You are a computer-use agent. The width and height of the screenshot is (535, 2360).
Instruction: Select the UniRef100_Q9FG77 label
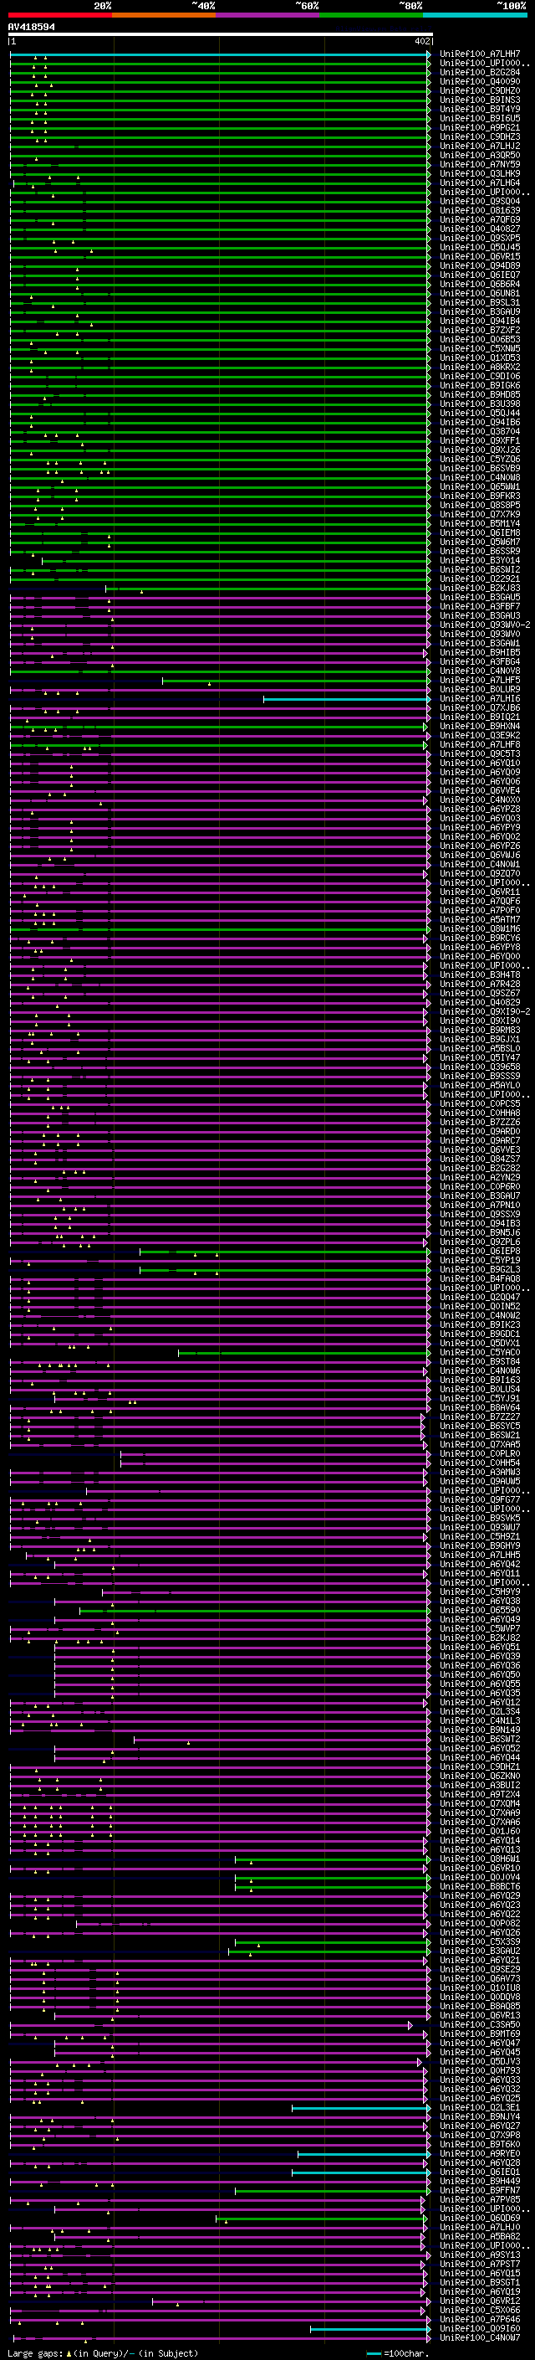click(x=479, y=1499)
